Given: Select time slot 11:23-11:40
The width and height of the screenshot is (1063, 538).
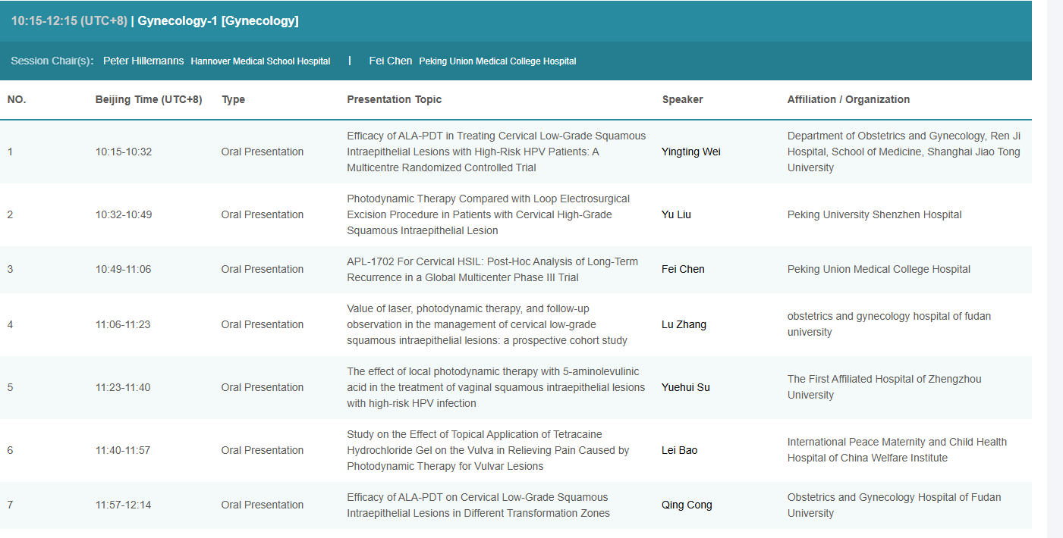Looking at the screenshot, I should point(123,387).
